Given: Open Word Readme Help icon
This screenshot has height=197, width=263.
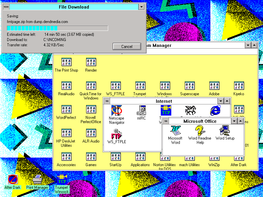Looking at the screenshot, I should point(200,130).
